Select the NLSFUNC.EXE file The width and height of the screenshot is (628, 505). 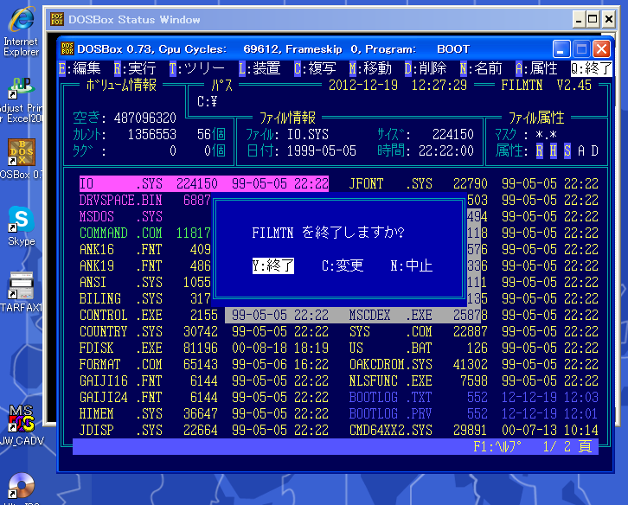474,380
